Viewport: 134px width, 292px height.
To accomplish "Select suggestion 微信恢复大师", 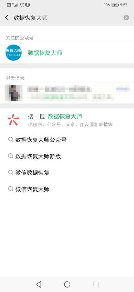I will pos(32,189).
